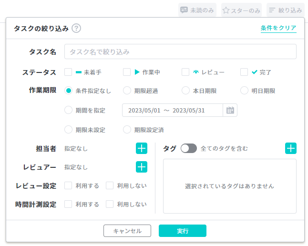Add an assignee with 担当者 plus button
Viewport: 308px width, 246px height.
[142, 148]
